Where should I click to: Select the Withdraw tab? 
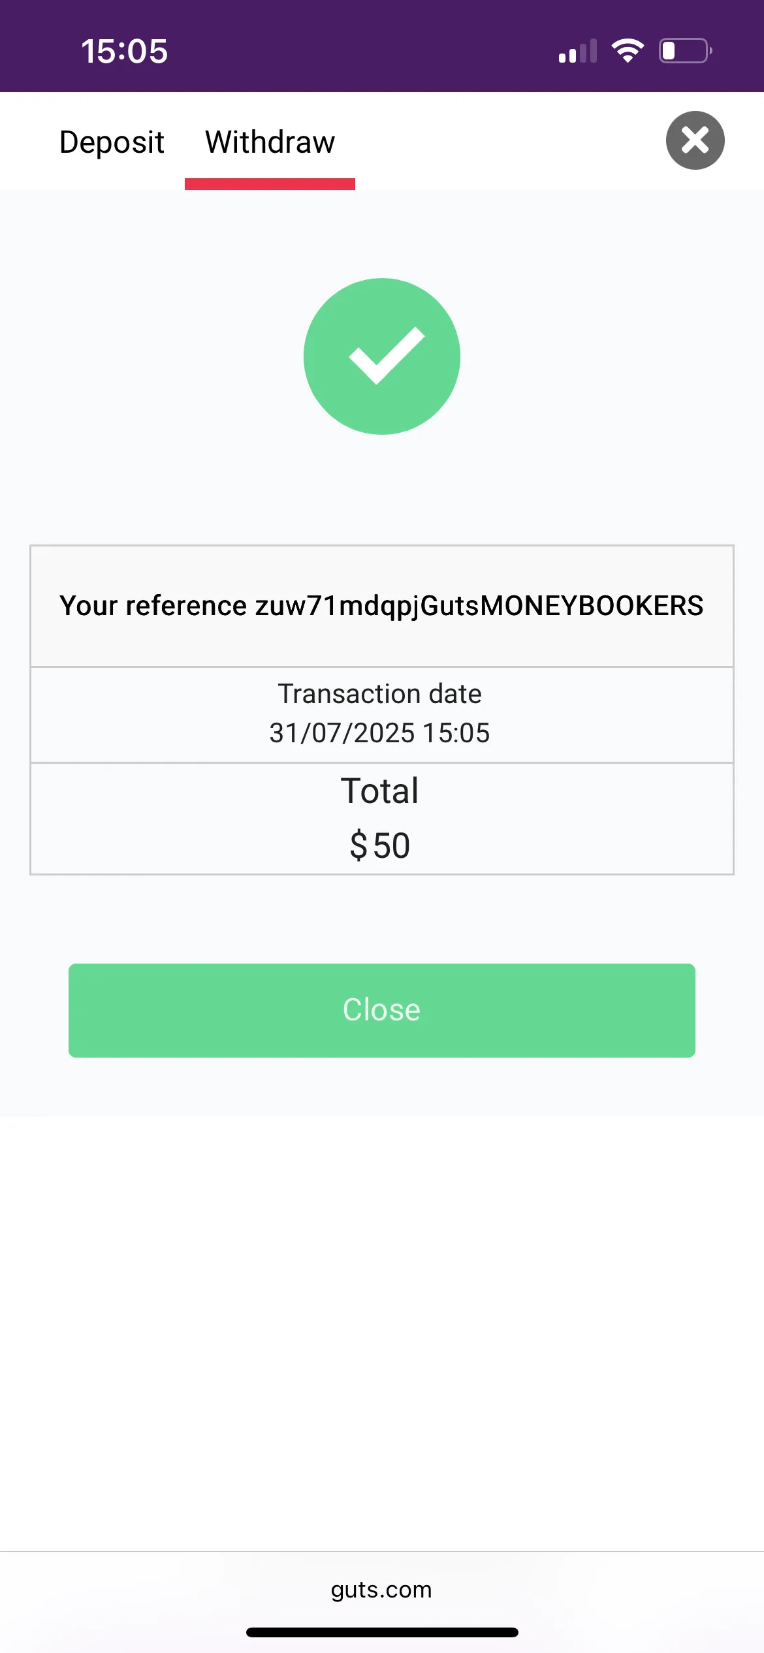pos(270,142)
